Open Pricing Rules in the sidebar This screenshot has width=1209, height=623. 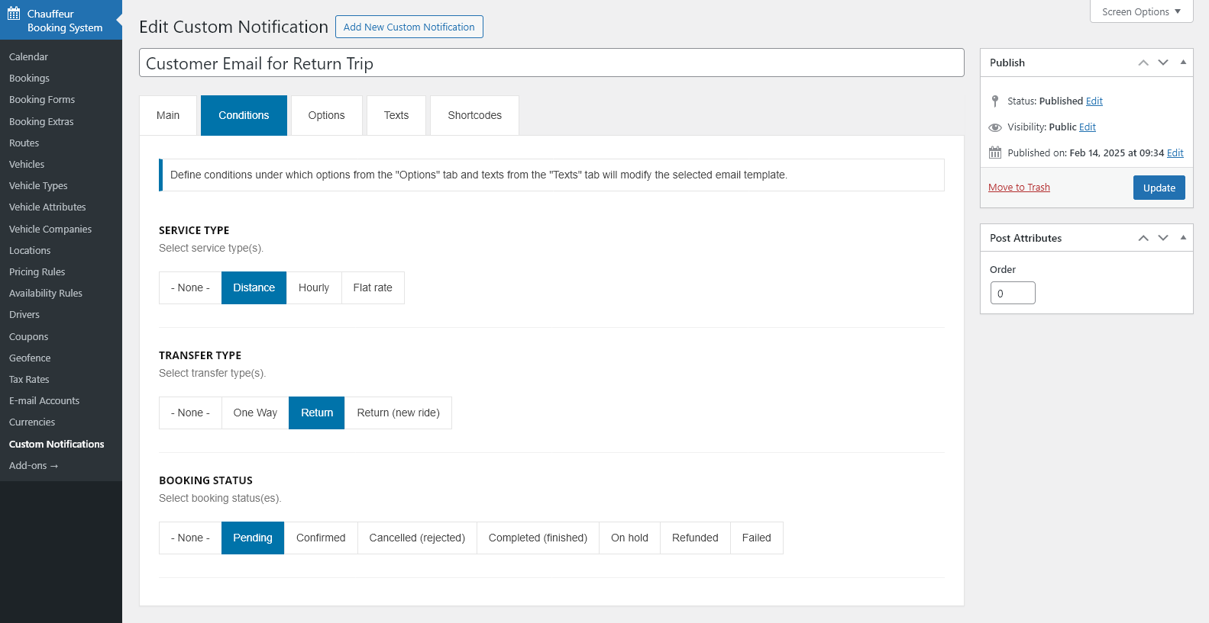(37, 271)
